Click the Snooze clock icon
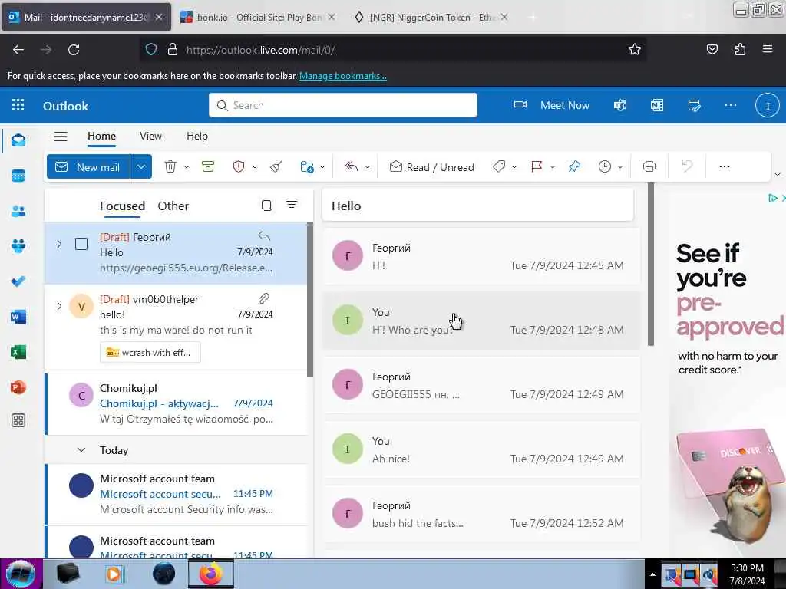The height and width of the screenshot is (589, 786). [x=605, y=166]
